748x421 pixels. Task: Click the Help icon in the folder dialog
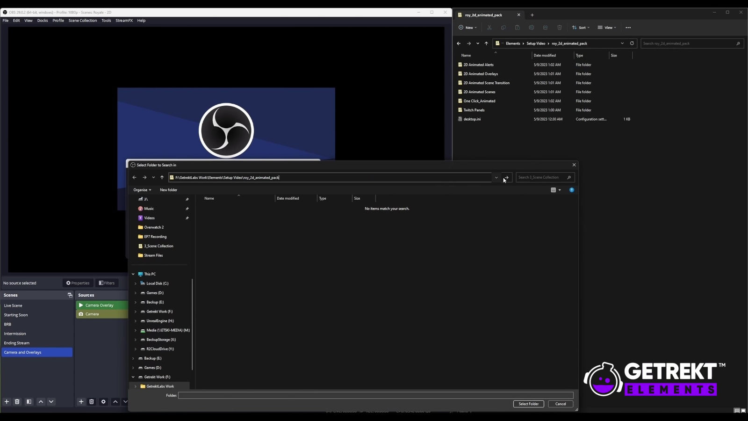coord(571,190)
